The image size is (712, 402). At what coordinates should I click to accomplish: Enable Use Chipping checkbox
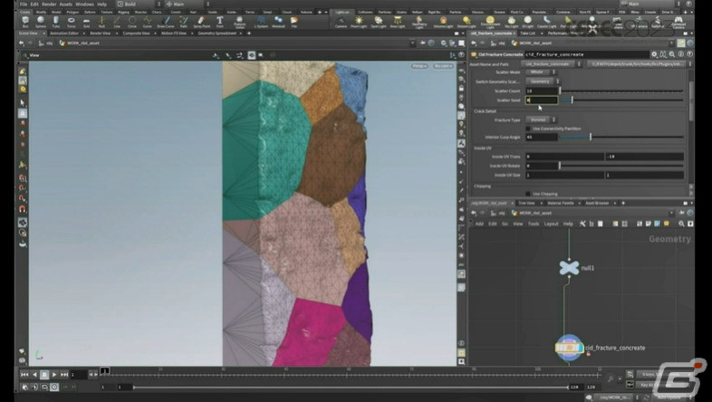coord(528,194)
